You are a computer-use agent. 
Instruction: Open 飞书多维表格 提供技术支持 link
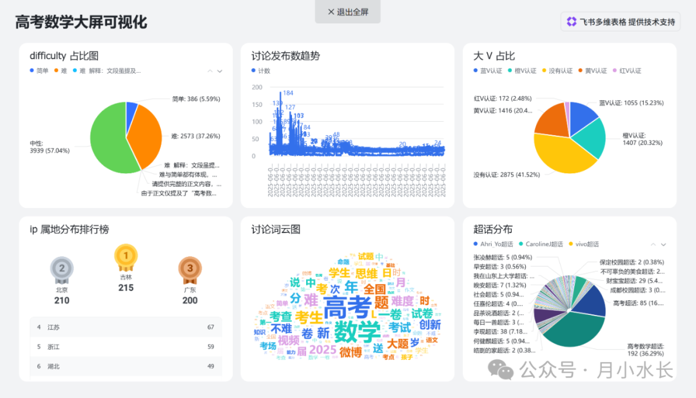(620, 21)
